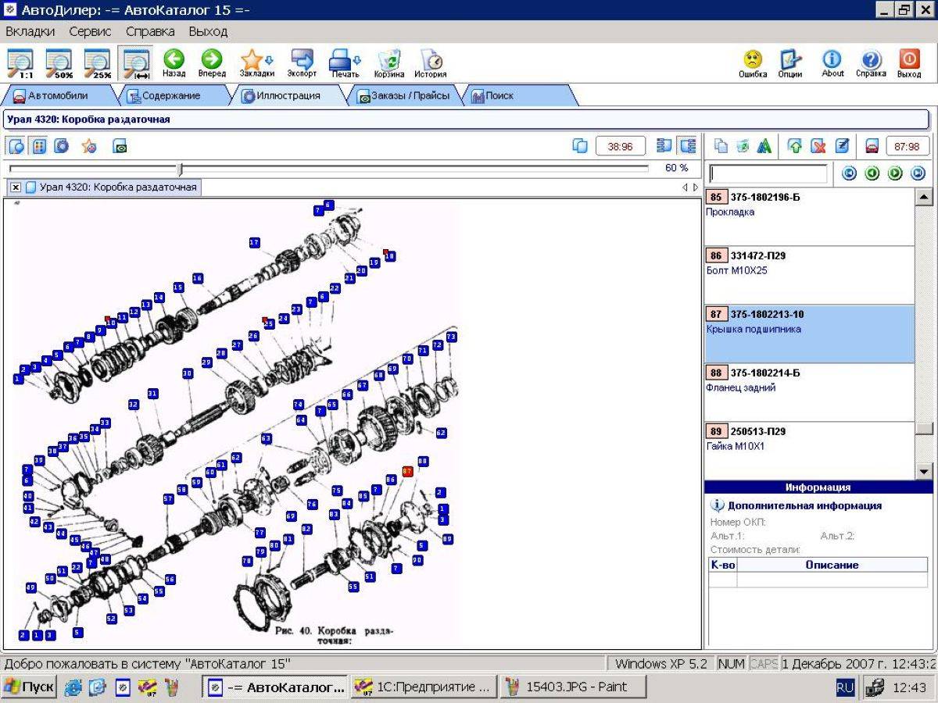Select part 88 Фланец задний
The height and width of the screenshot is (703, 938).
pyautogui.click(x=809, y=392)
